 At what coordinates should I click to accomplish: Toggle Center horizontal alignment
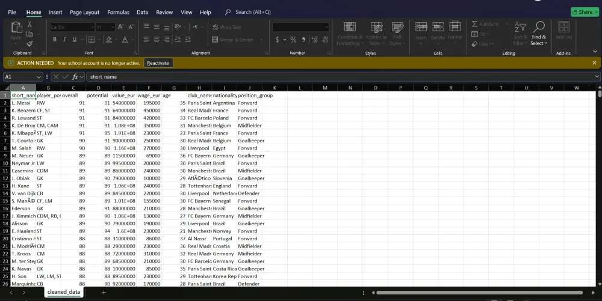[x=157, y=40]
